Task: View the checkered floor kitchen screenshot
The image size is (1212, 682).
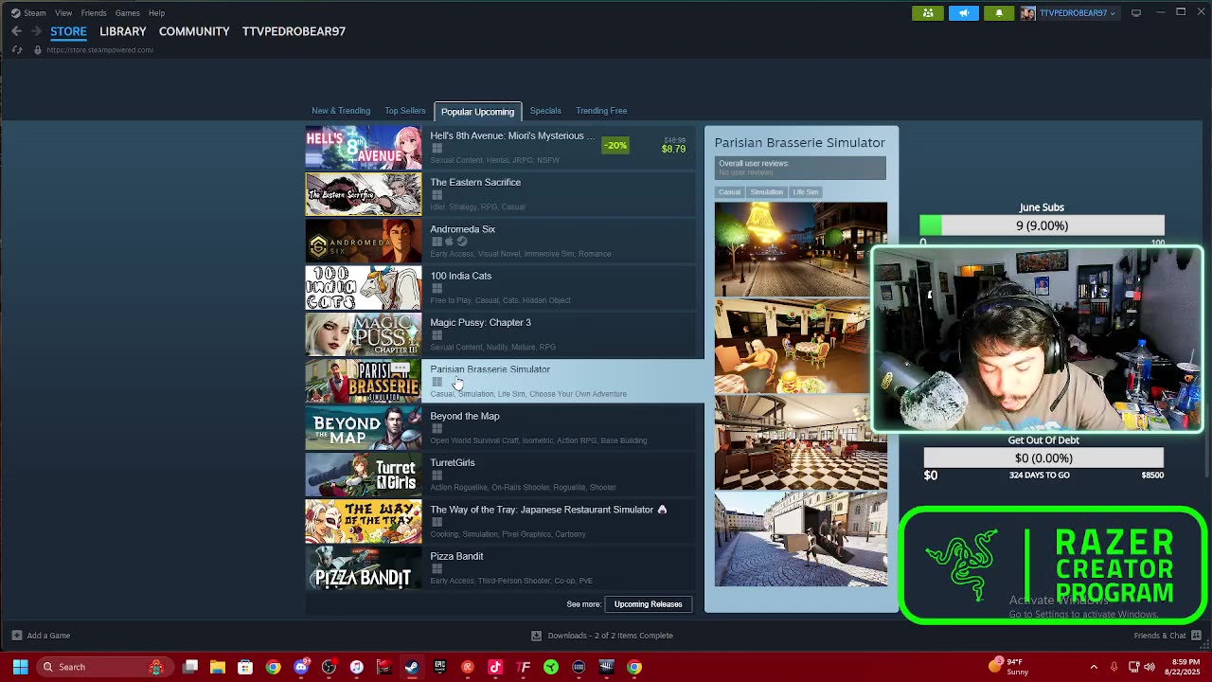Action: point(801,442)
